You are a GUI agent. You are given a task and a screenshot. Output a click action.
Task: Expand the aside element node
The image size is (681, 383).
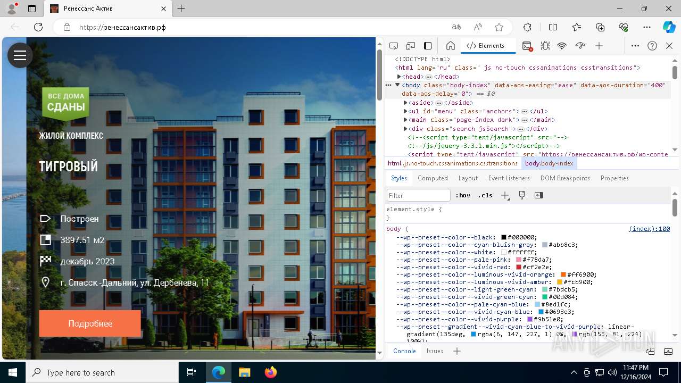[405, 103]
